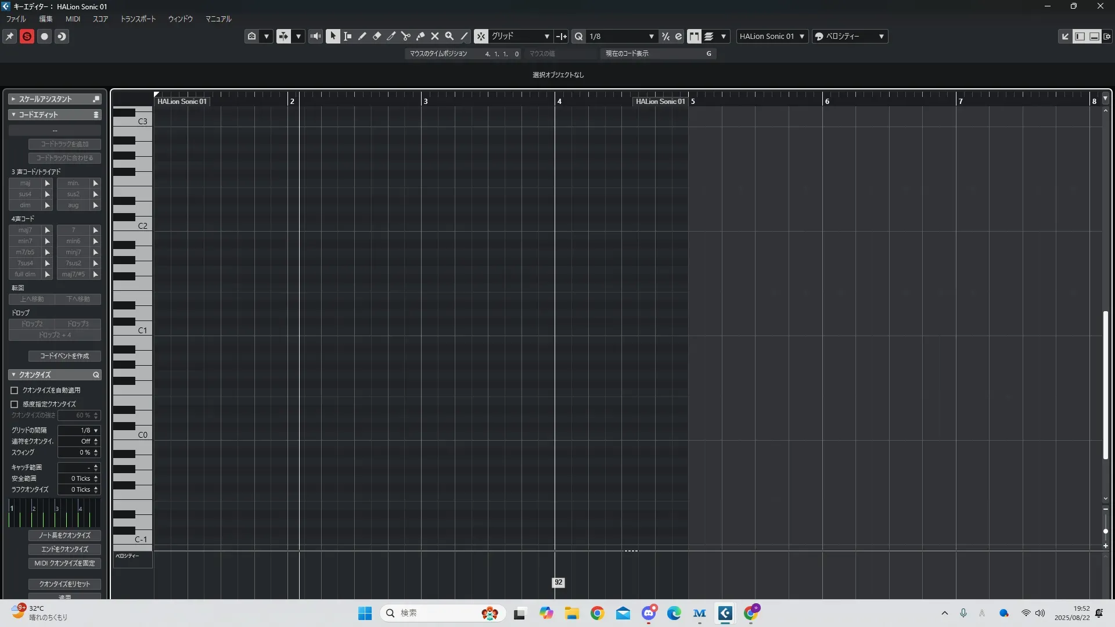
Task: Select the Draw pencil tool
Action: tap(362, 36)
